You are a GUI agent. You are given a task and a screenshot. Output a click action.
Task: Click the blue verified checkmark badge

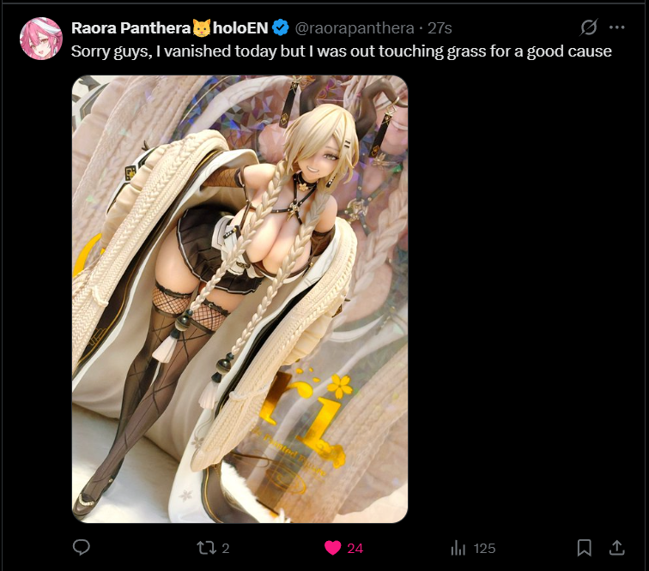coord(280,27)
